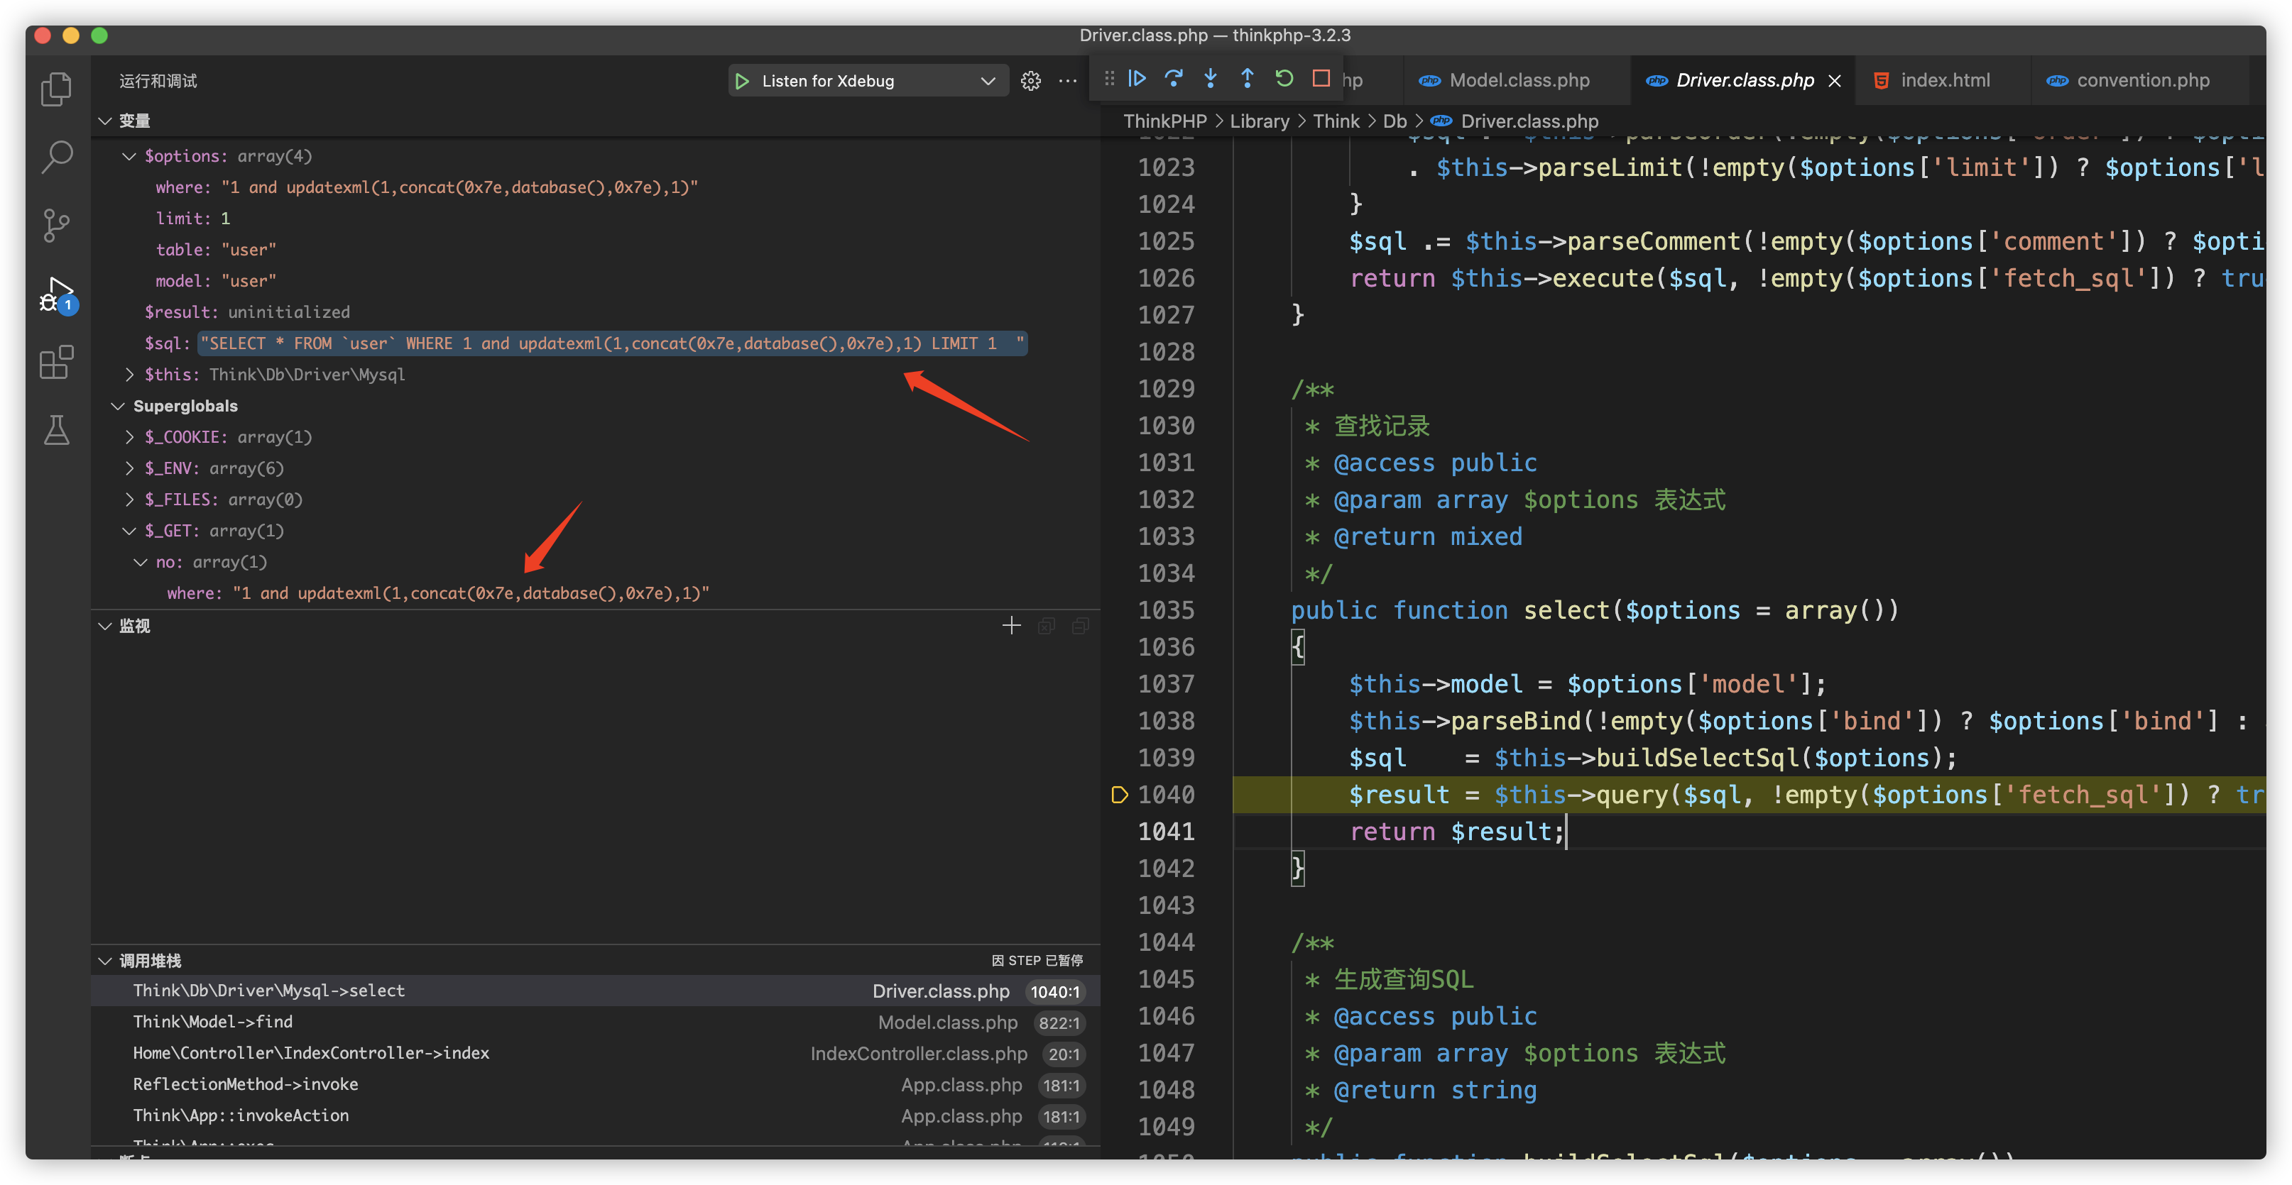Open the Explorer view in activity bar
This screenshot has width=2292, height=1185.
(56, 89)
